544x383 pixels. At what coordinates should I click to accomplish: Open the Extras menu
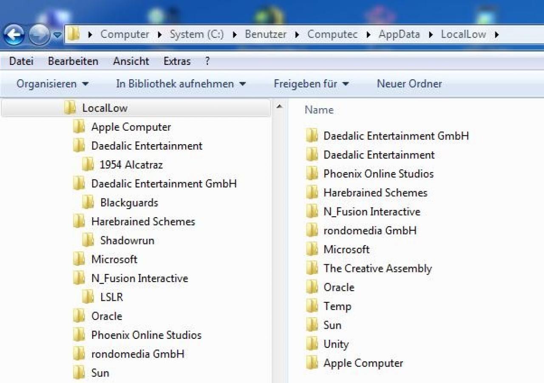pos(177,61)
